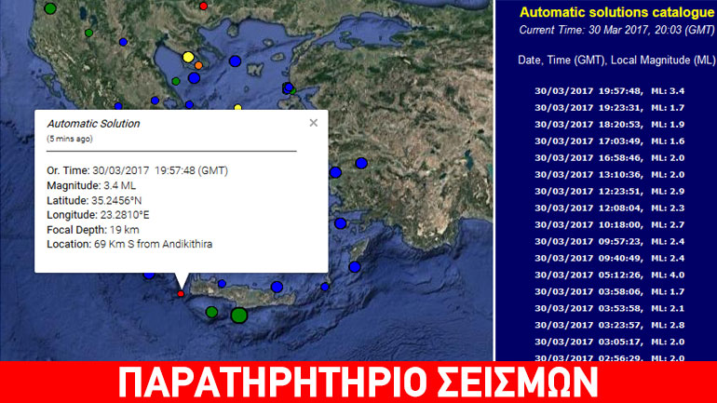Select catalogue entry 09:57:23 ML 2.4
This screenshot has height=403, width=717.
(610, 241)
